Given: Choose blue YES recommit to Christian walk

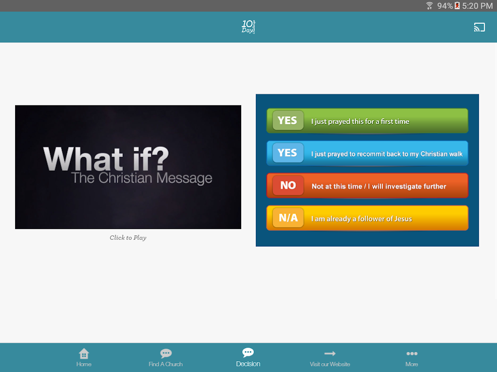Looking at the screenshot, I should pos(367,153).
